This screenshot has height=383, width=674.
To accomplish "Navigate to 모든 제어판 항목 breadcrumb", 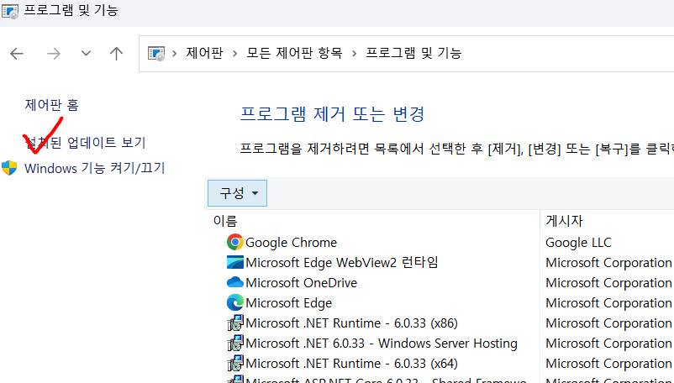I will [x=294, y=53].
